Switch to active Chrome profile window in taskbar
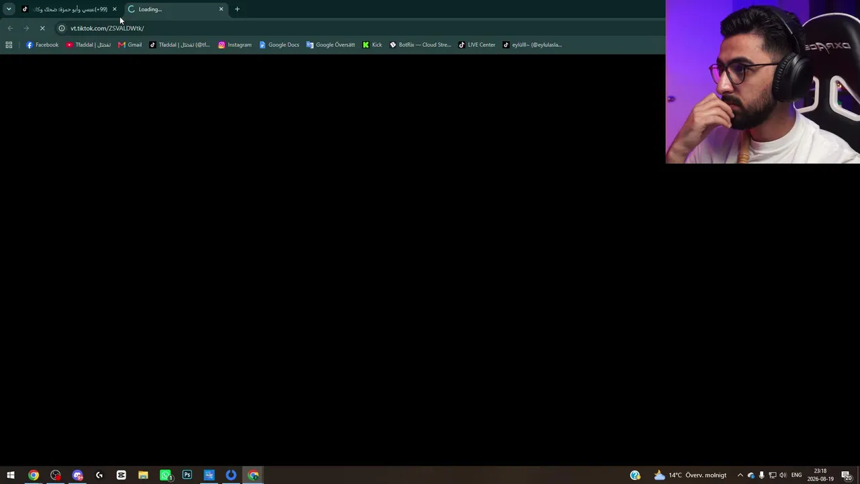 (x=253, y=475)
